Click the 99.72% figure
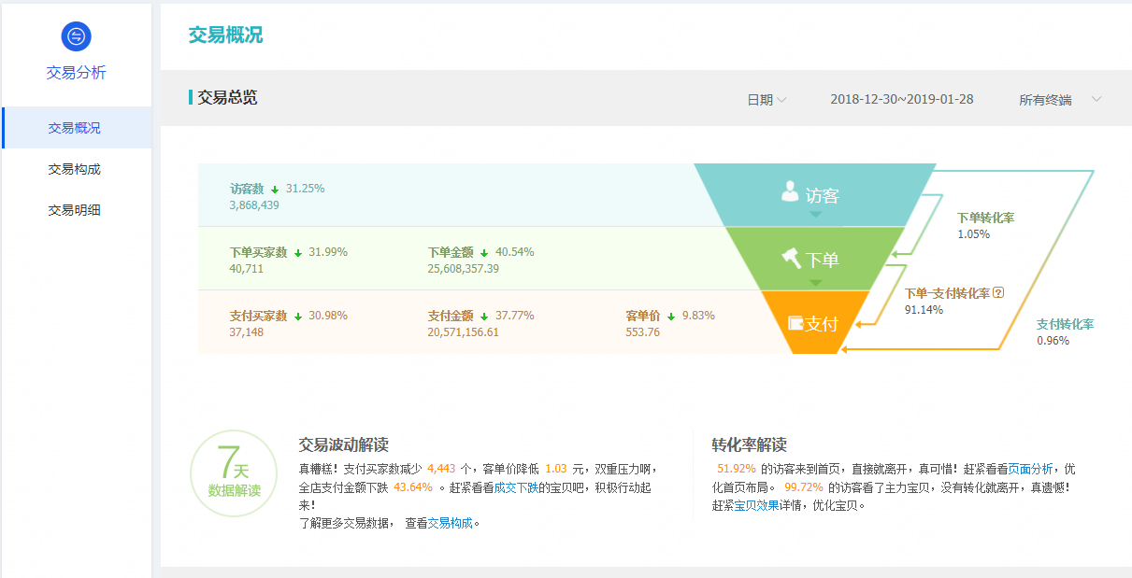This screenshot has width=1132, height=578. 804,487
